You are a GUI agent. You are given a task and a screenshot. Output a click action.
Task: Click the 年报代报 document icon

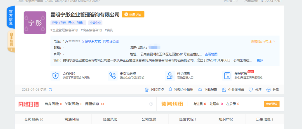227,76
